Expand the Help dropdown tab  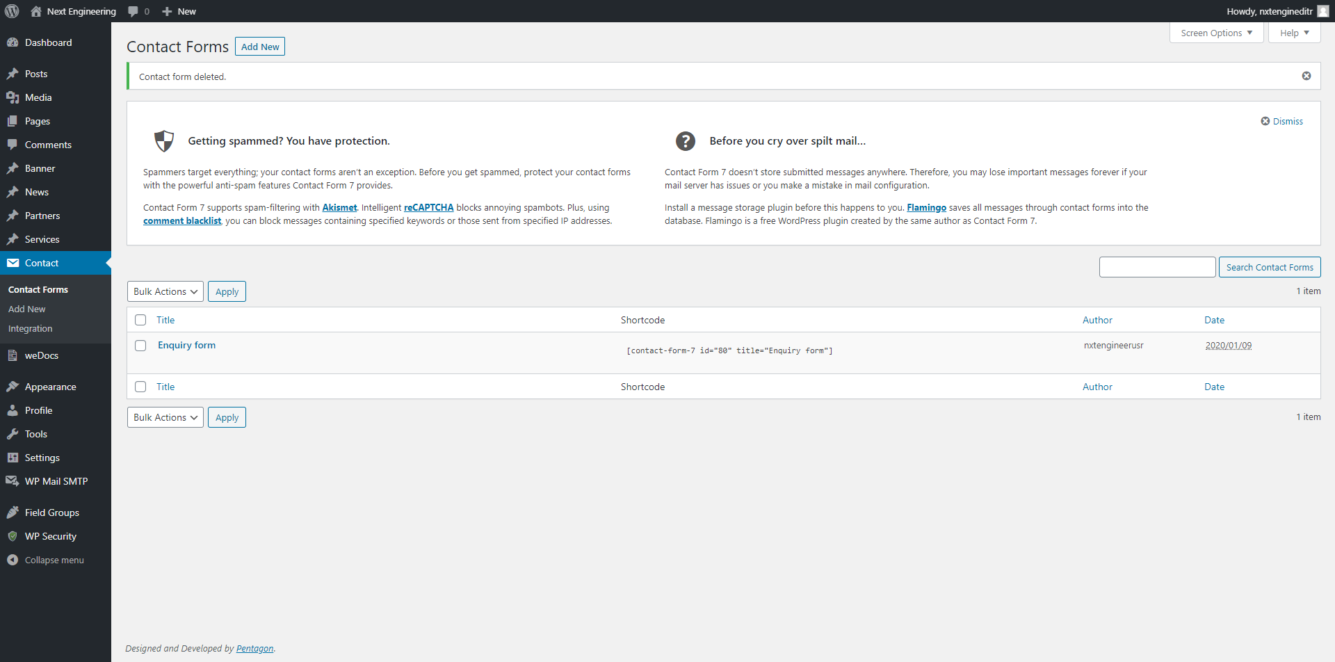pos(1294,33)
